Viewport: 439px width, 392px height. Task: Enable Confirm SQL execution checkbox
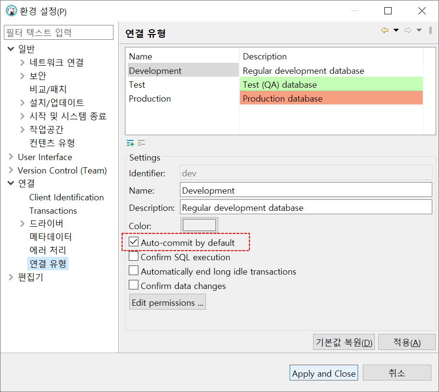pyautogui.click(x=134, y=256)
